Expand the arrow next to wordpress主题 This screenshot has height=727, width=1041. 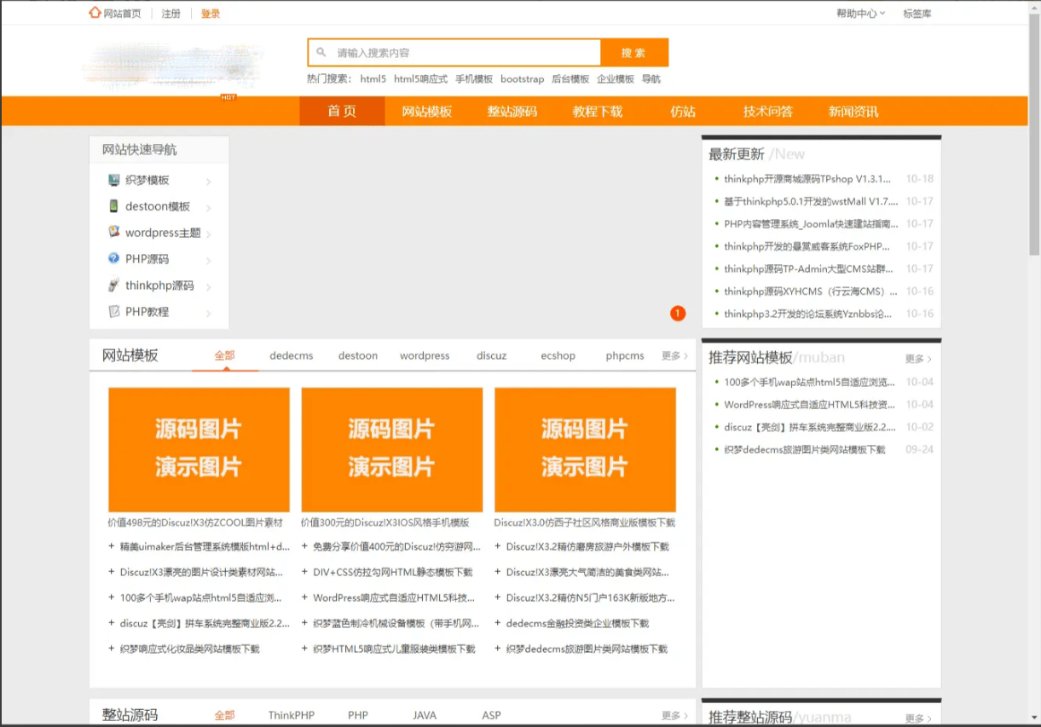[208, 234]
